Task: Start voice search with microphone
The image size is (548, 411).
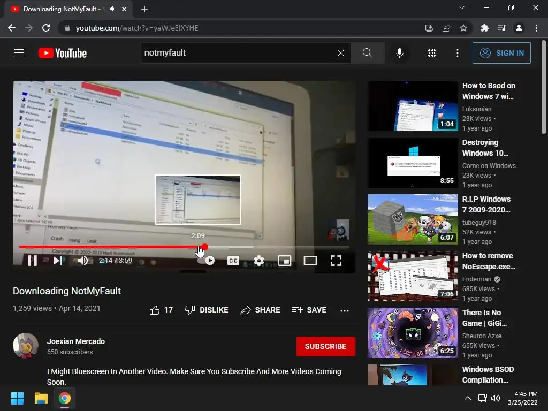Action: [399, 53]
